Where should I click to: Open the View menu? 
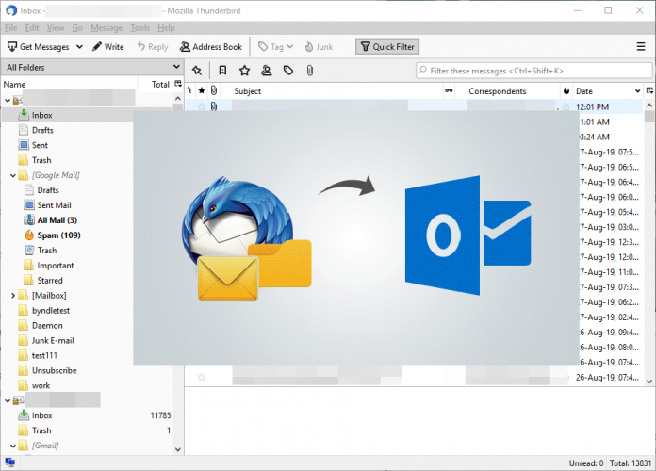coord(56,28)
